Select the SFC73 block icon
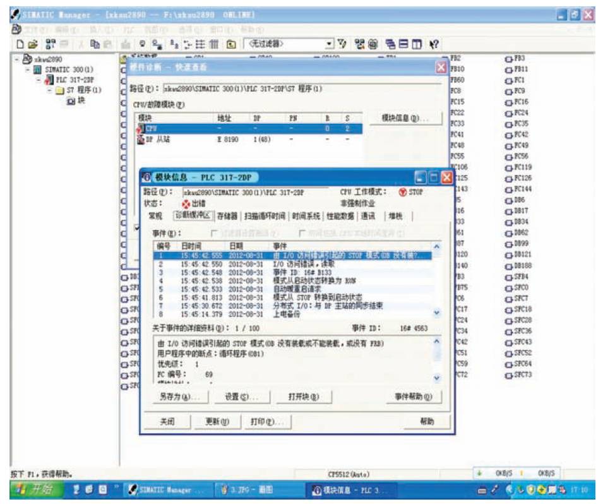This screenshot has height=504, width=603. (508, 375)
